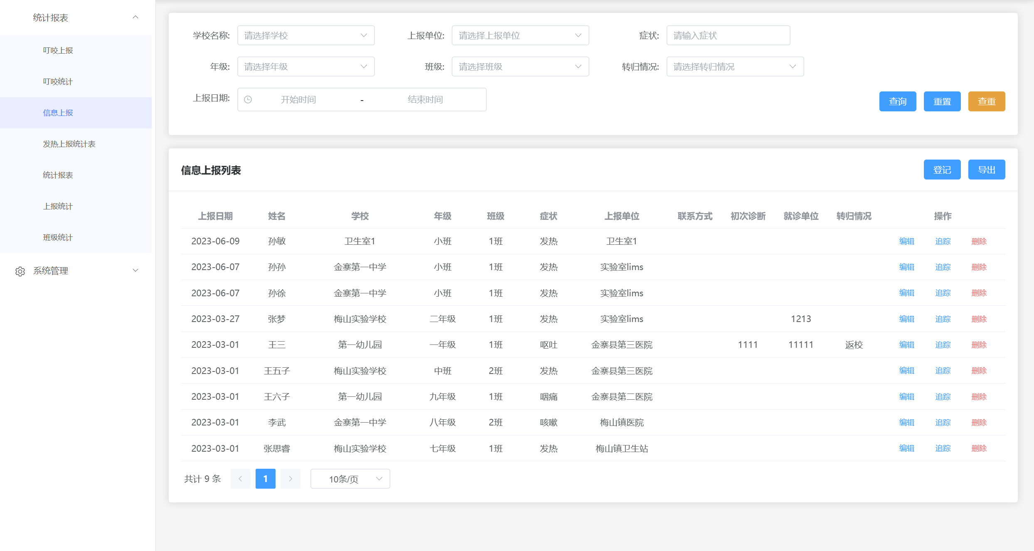
Task: Delete the 王六子 record
Action: (x=979, y=397)
